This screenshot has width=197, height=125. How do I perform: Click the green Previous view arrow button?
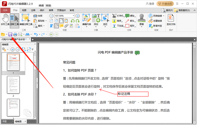tap(51, 34)
